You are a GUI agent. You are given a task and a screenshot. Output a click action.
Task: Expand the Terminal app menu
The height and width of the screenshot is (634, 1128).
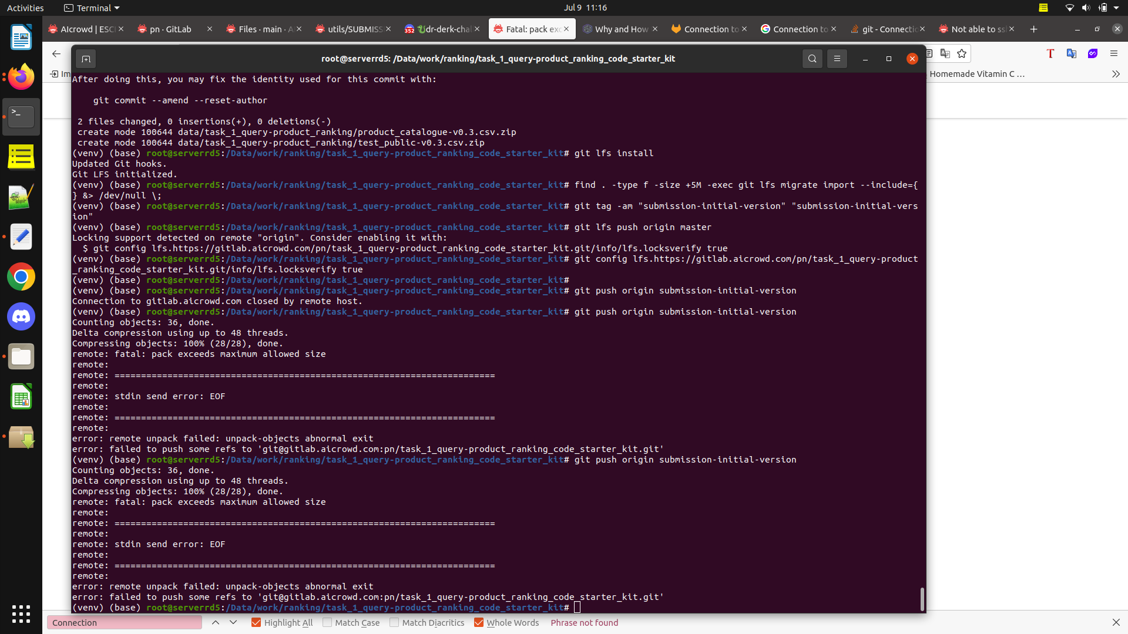92,8
